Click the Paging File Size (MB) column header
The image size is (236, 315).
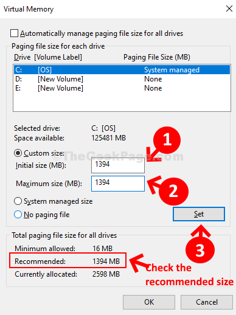point(157,57)
